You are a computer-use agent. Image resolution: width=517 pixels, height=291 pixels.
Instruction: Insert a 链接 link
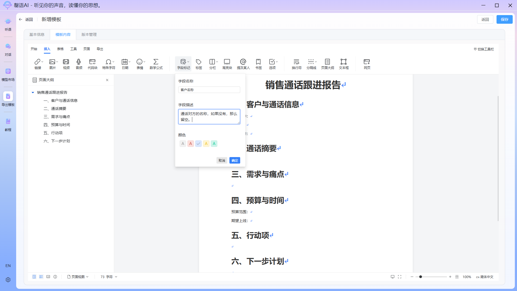point(37,64)
